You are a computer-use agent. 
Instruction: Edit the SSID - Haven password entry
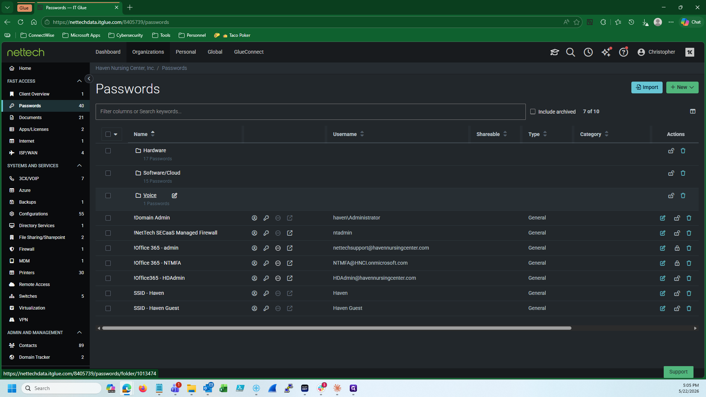[x=663, y=293]
